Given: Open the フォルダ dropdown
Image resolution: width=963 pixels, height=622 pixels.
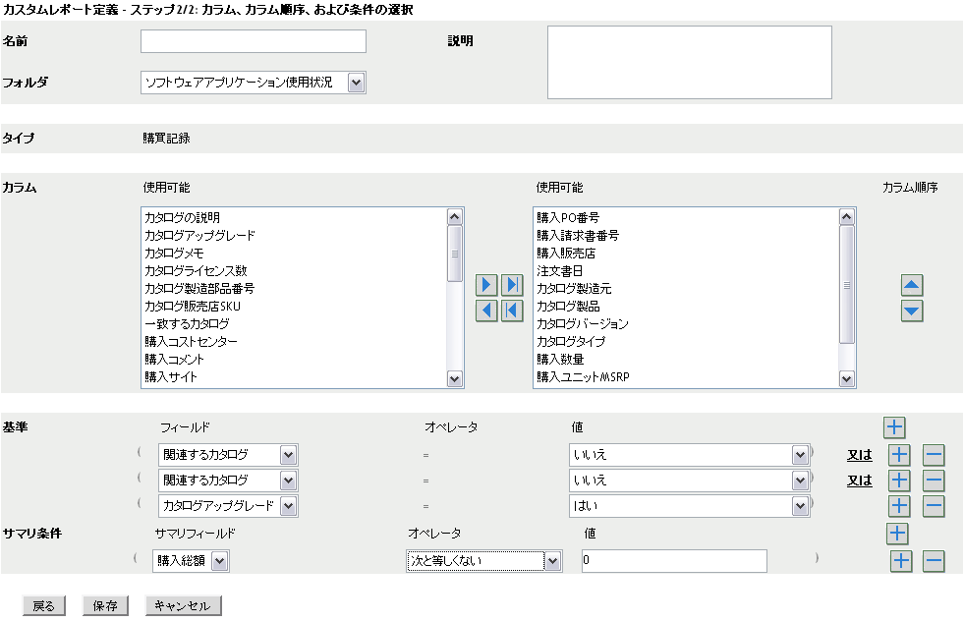Looking at the screenshot, I should (x=356, y=83).
